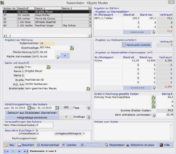Select user row Hans Müller
The image size is (176, 154).
pyautogui.click(x=47, y=15)
